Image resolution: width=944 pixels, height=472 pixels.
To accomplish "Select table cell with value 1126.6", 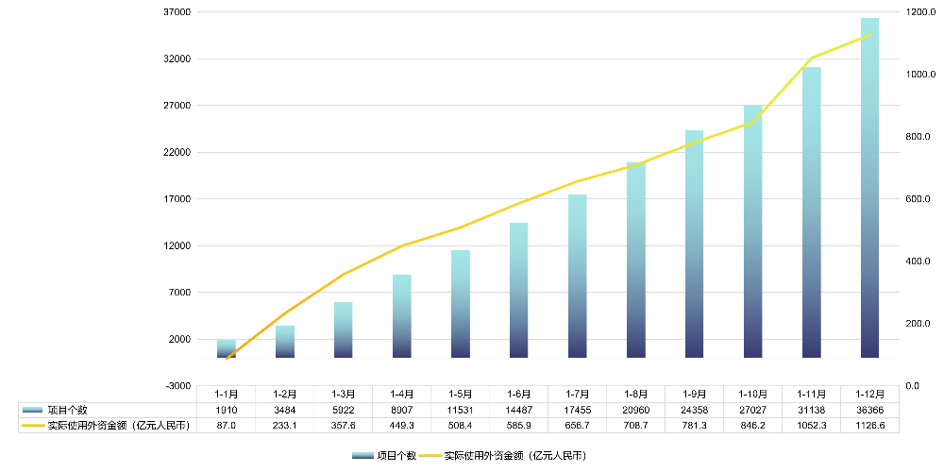I will (869, 425).
